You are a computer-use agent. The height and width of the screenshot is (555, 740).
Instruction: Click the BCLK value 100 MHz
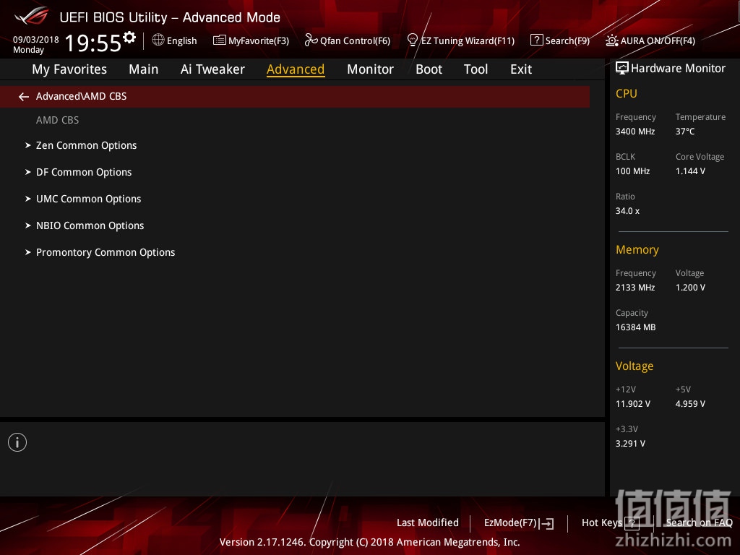(x=632, y=171)
